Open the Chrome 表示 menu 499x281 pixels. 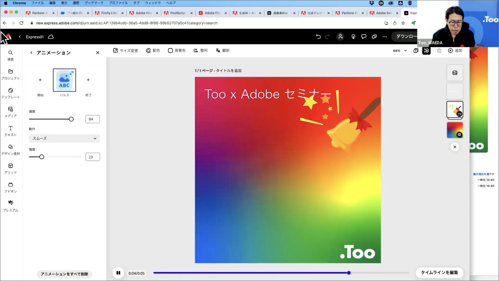click(64, 3)
